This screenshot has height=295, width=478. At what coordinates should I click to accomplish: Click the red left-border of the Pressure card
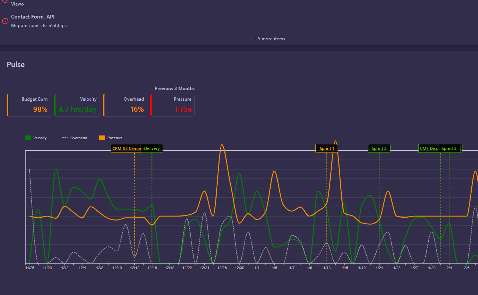pos(150,105)
